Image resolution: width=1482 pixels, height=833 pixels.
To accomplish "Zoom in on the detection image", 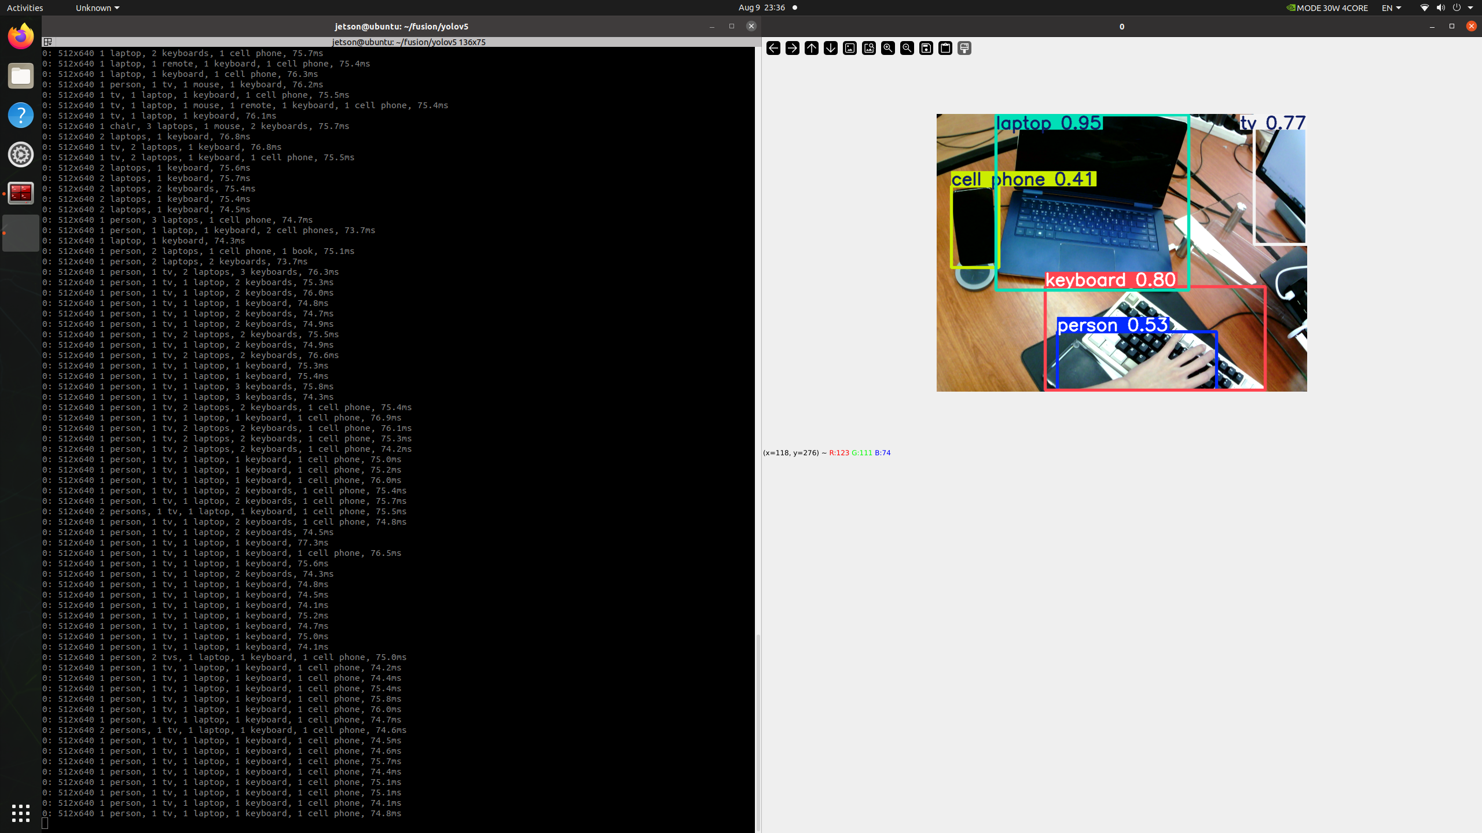I will click(x=888, y=48).
